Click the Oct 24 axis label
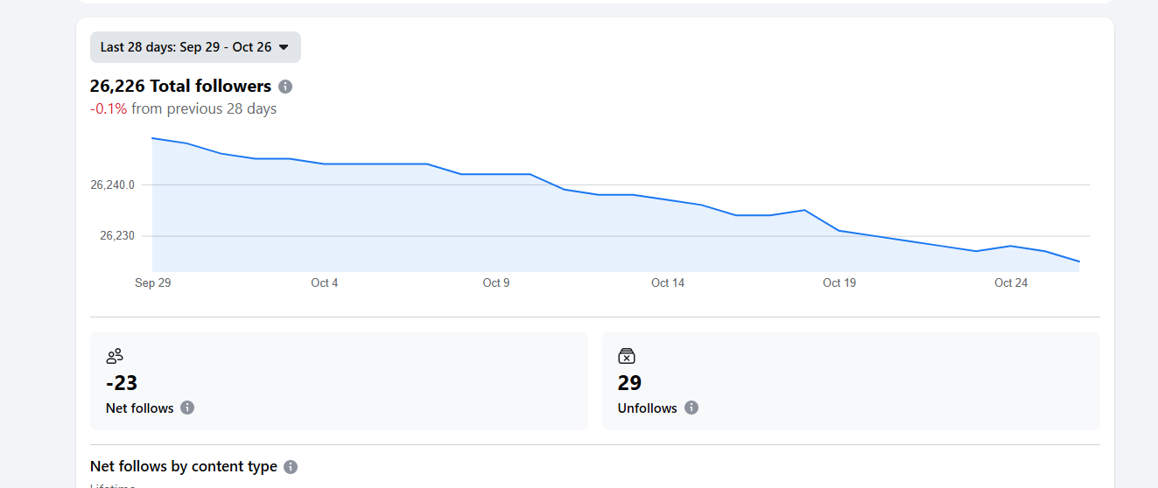The width and height of the screenshot is (1158, 488). 1011,282
